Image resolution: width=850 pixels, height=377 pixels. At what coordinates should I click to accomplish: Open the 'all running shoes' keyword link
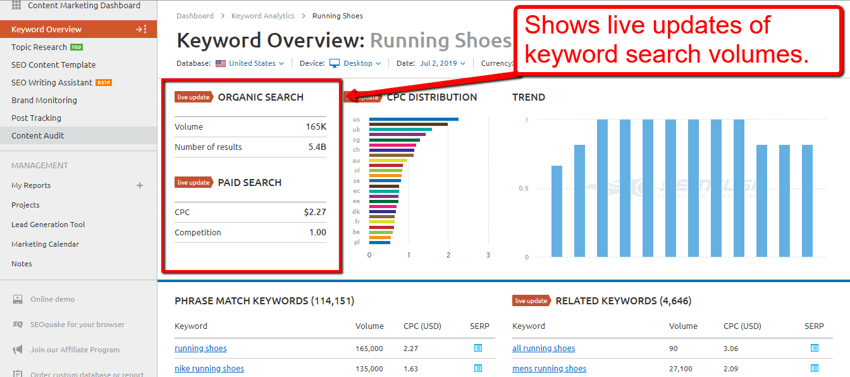coord(544,348)
